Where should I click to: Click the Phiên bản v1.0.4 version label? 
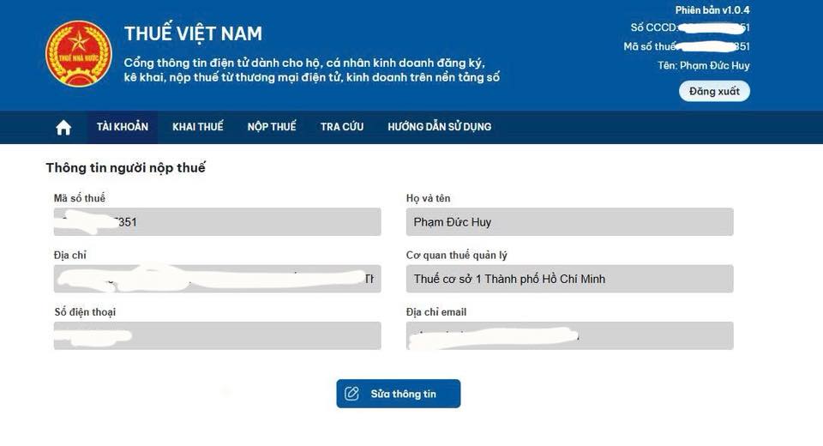pyautogui.click(x=712, y=10)
